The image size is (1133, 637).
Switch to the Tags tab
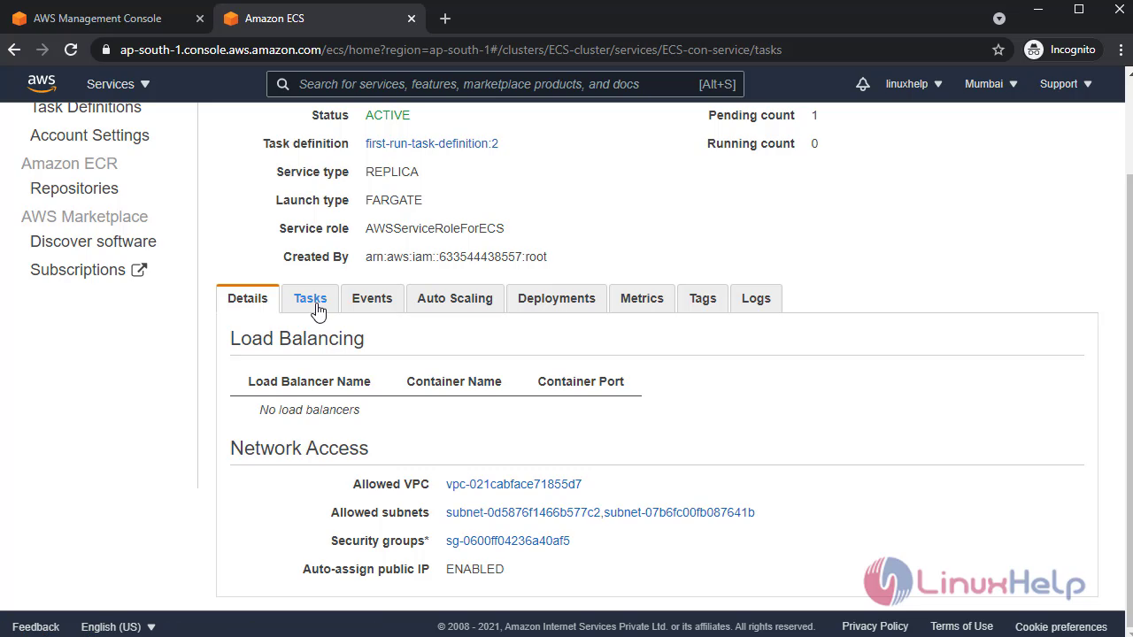click(x=703, y=298)
